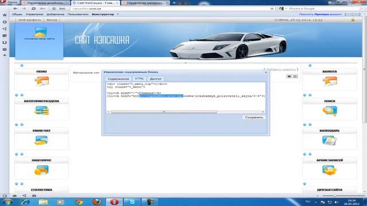The height and width of the screenshot is (206, 367).
Task: Switch to the Управление материалами browser tab
Action: click(x=145, y=3)
